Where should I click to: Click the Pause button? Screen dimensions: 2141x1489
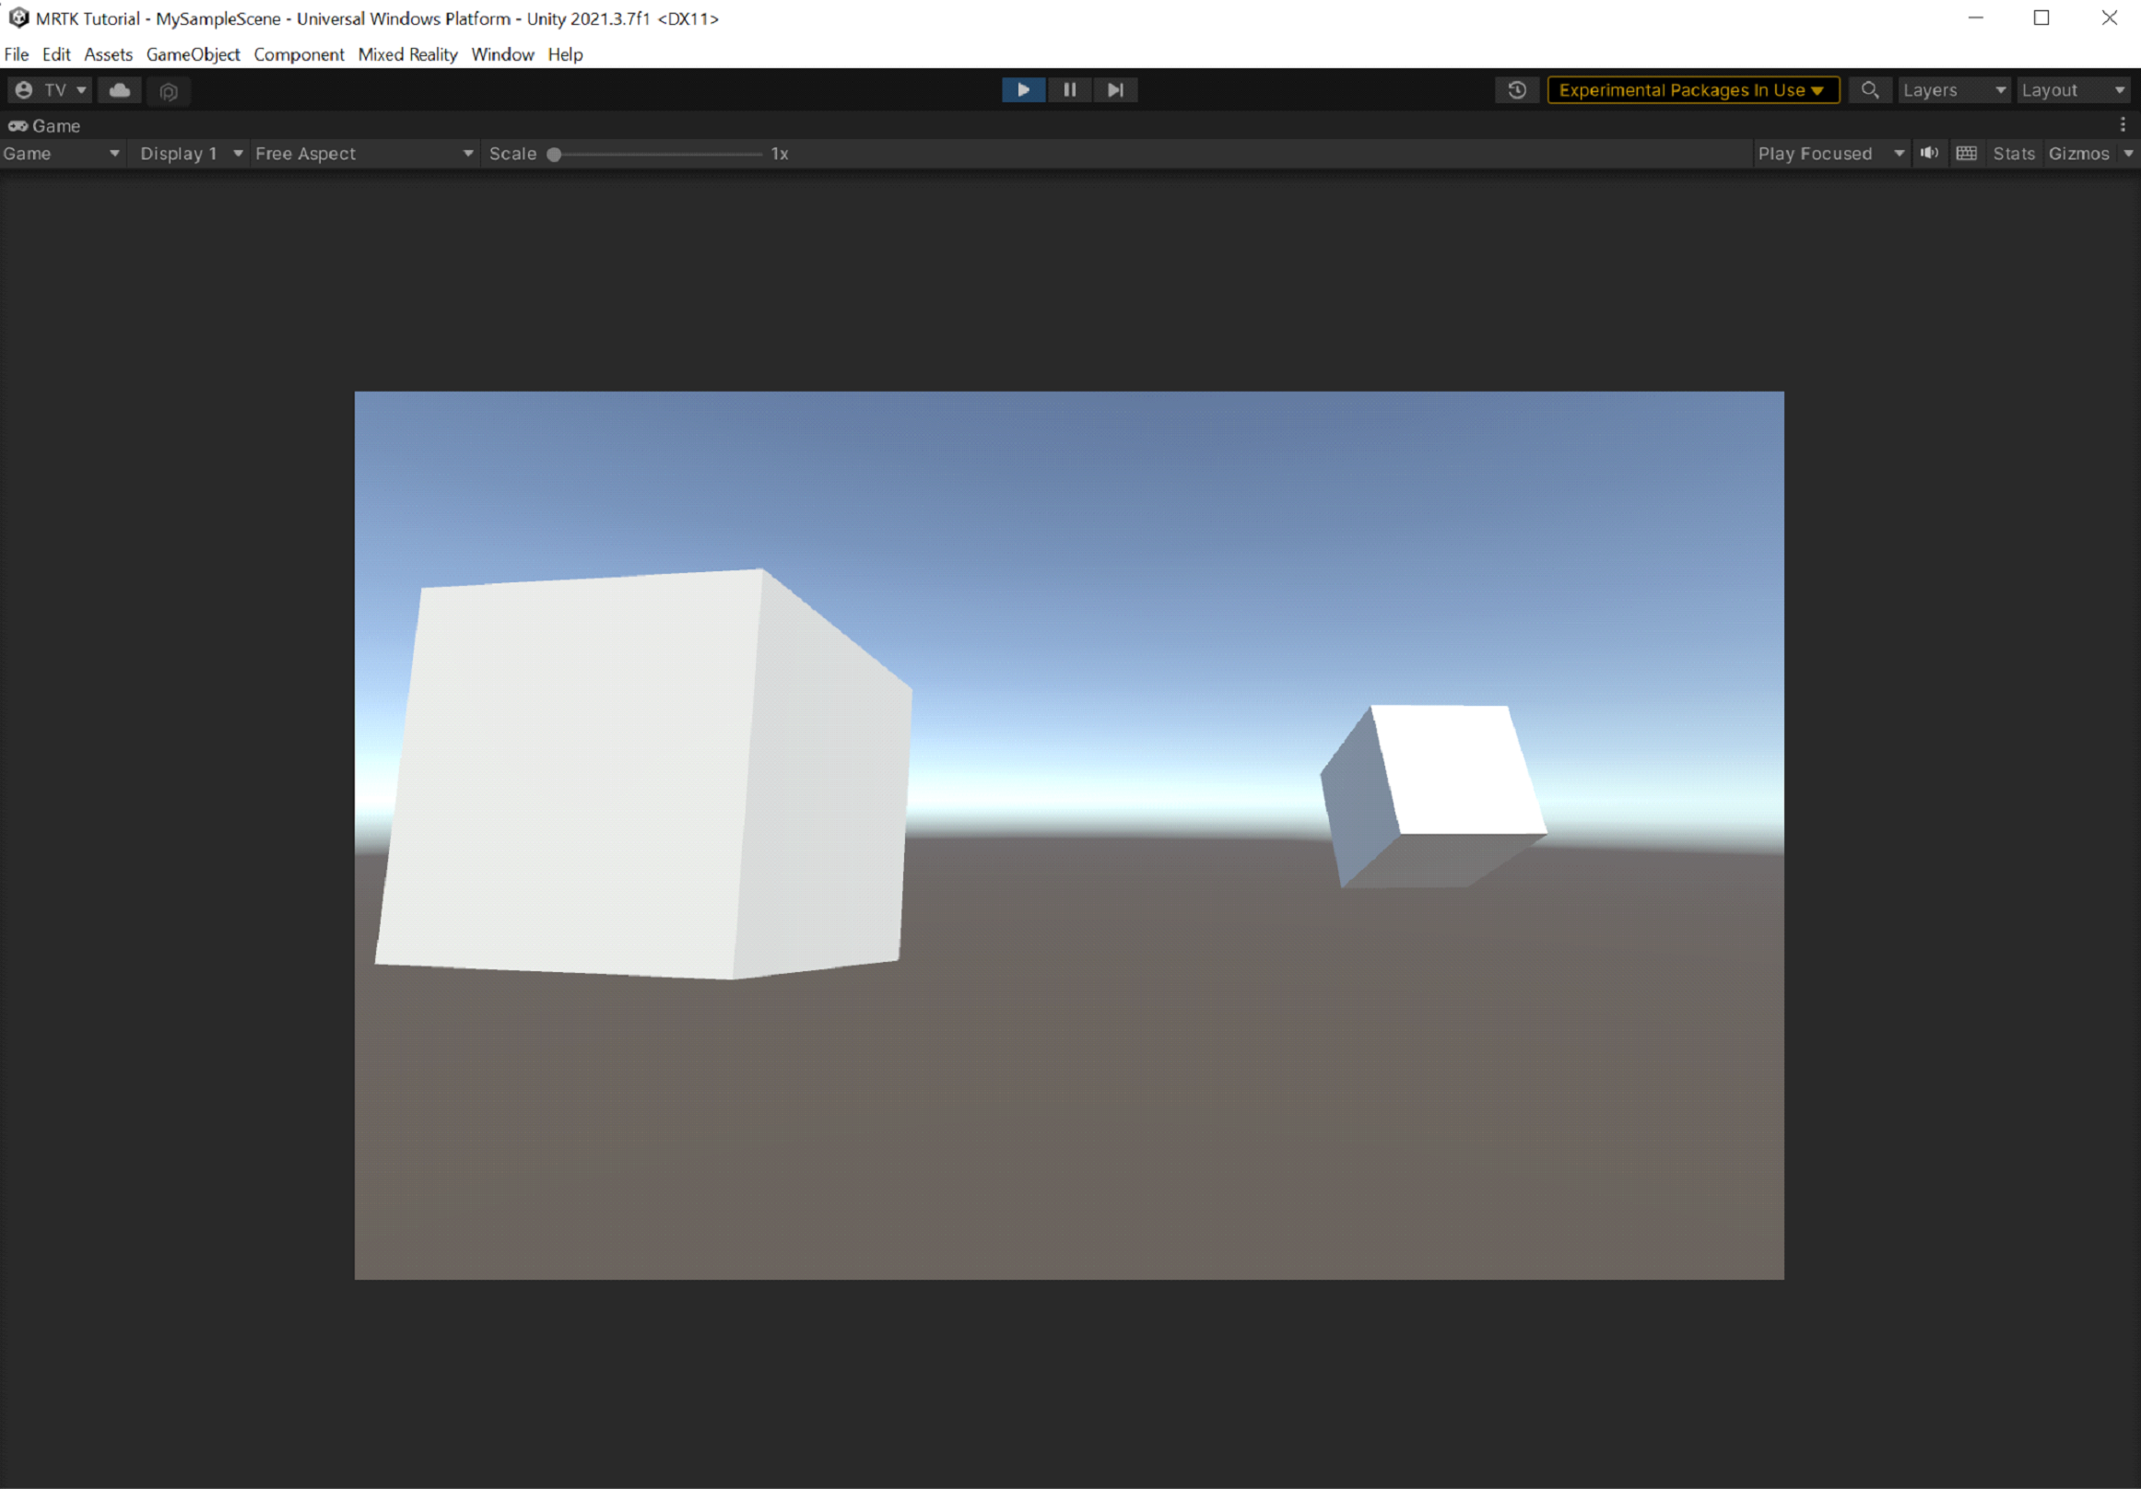pos(1069,89)
